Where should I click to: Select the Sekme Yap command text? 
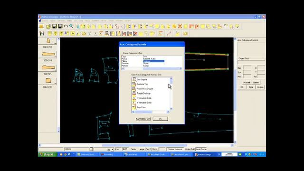click(142, 84)
